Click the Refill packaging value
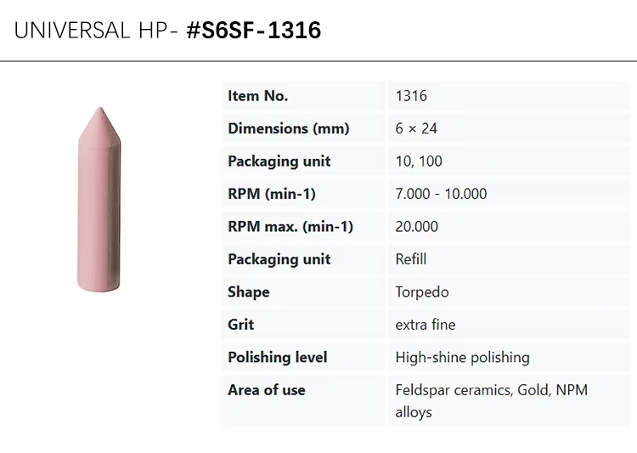The height and width of the screenshot is (453, 637). click(411, 259)
